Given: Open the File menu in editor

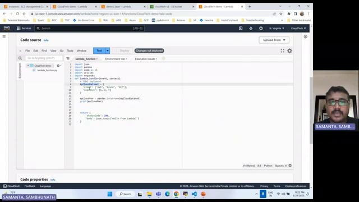Looking at the screenshot, I should pyautogui.click(x=27, y=50).
